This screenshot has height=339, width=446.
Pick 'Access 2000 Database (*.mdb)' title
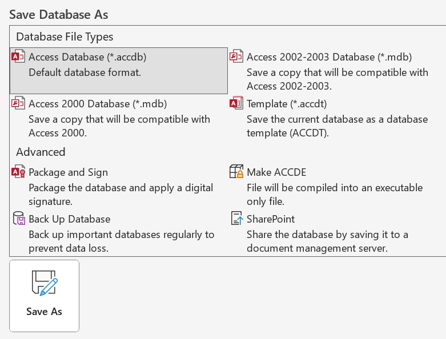coord(98,104)
